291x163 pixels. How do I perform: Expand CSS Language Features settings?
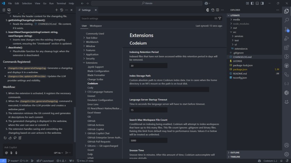[86, 92]
